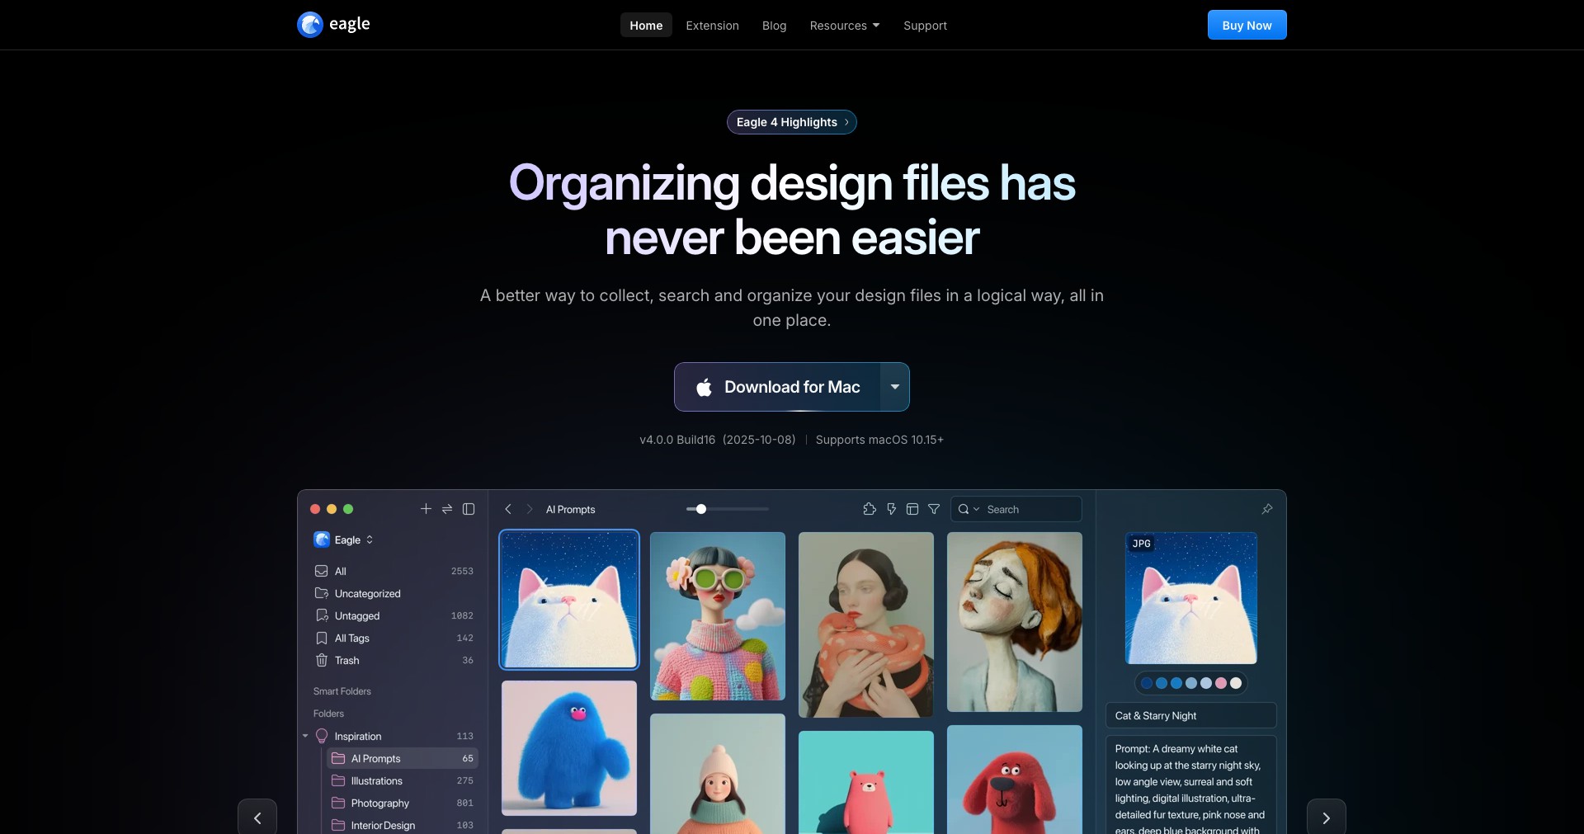Image resolution: width=1584 pixels, height=834 pixels.
Task: Toggle the sidebar panel layout icon
Action: tap(469, 509)
